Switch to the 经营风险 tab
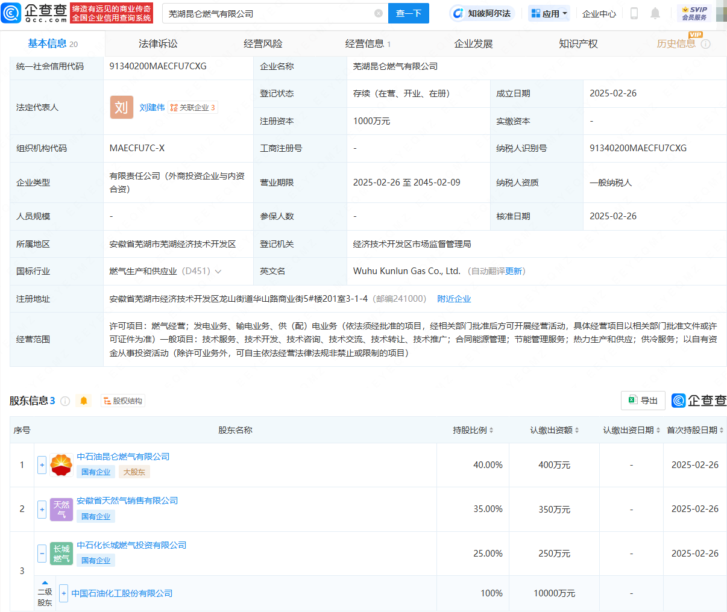Screen dimensions: 727x612 point(263,43)
